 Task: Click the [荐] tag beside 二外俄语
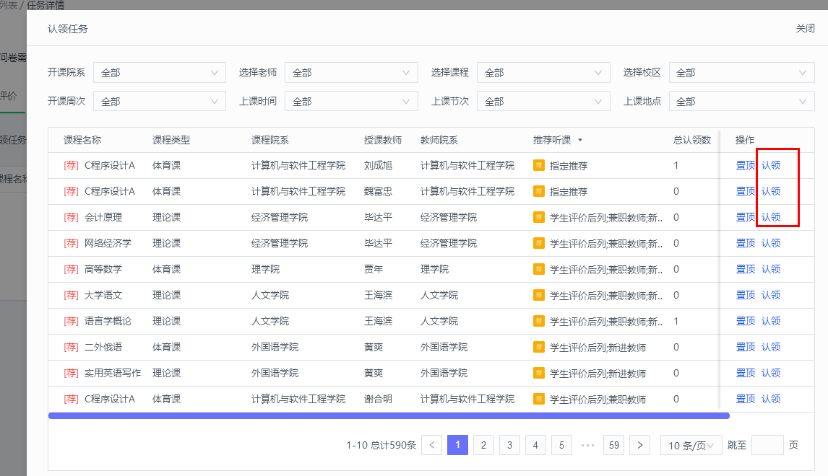(x=71, y=347)
